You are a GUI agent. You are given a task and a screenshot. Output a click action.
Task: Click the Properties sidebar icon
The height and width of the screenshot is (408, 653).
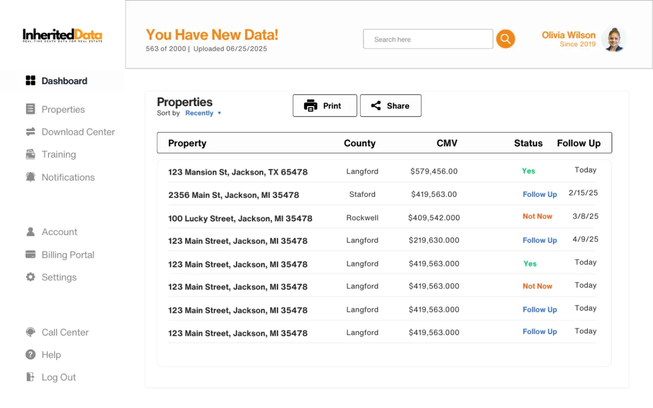(x=30, y=109)
